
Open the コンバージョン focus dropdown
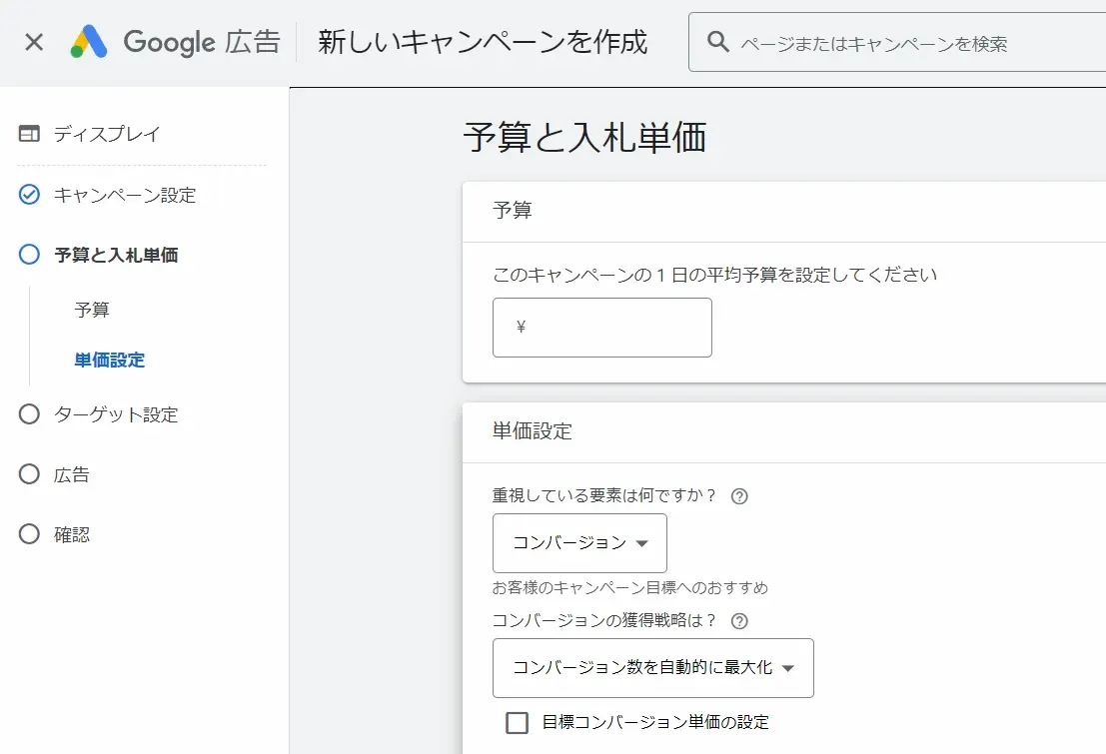[x=579, y=543]
